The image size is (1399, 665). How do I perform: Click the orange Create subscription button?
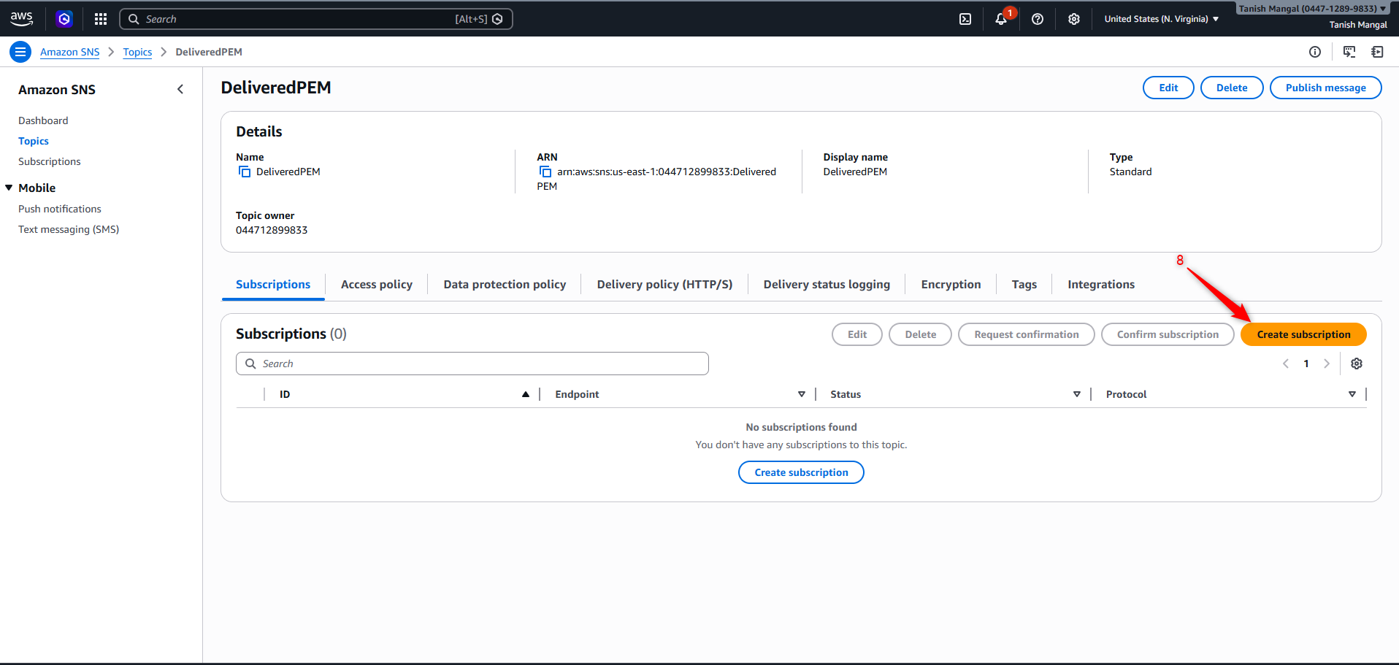pos(1303,334)
